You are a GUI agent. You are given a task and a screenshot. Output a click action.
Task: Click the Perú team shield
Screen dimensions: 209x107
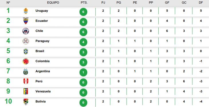(26, 81)
